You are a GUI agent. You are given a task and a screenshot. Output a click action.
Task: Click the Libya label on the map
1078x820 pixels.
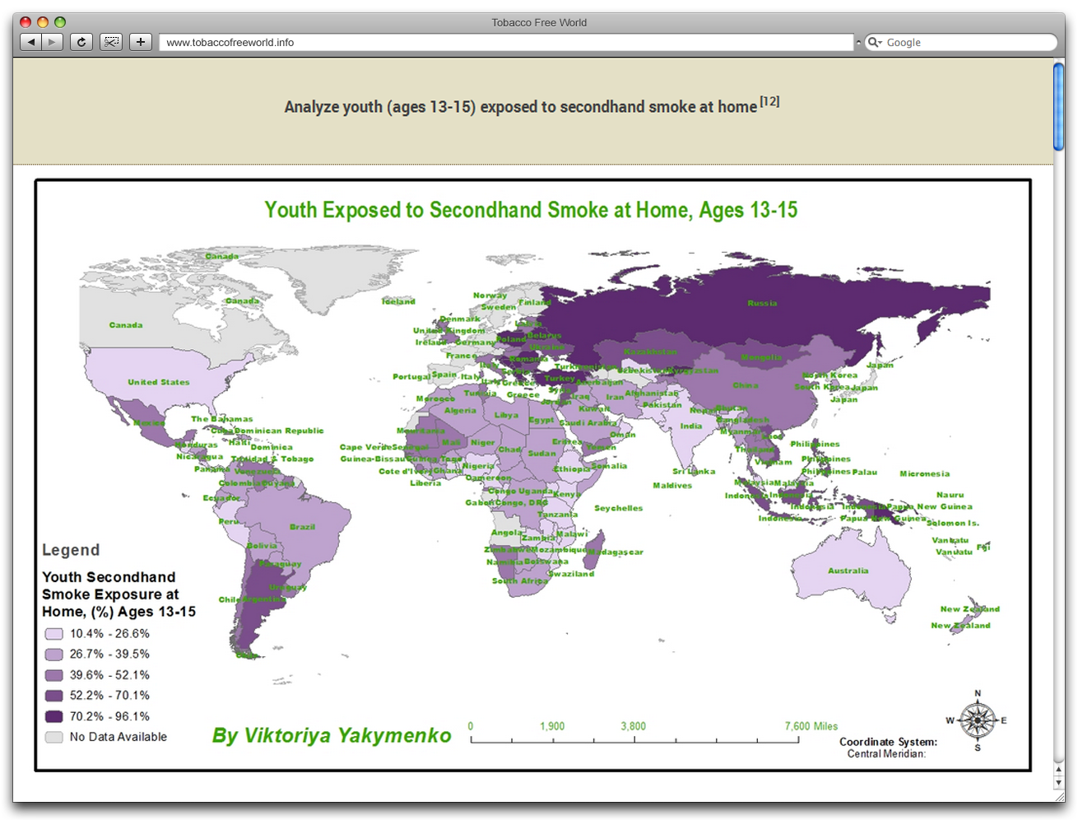[x=506, y=415]
